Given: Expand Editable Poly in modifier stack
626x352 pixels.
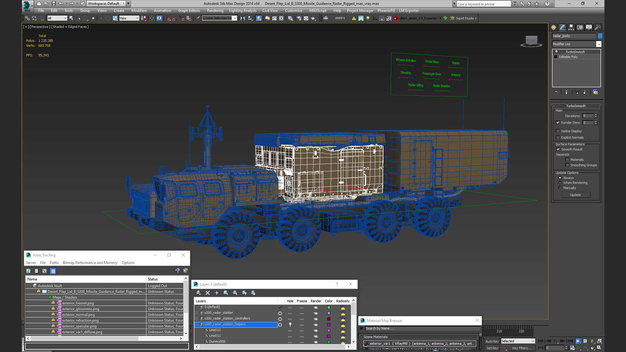Looking at the screenshot, I should pyautogui.click(x=556, y=57).
